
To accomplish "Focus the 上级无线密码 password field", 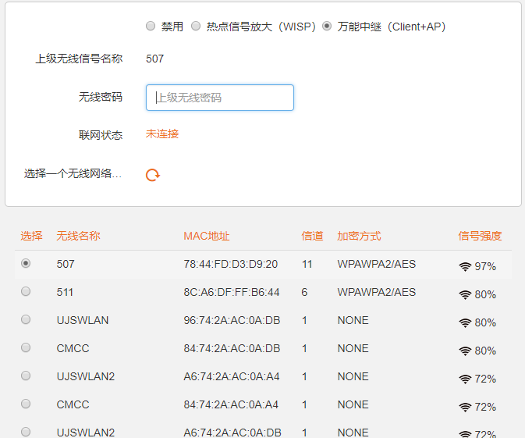I will pyautogui.click(x=220, y=98).
